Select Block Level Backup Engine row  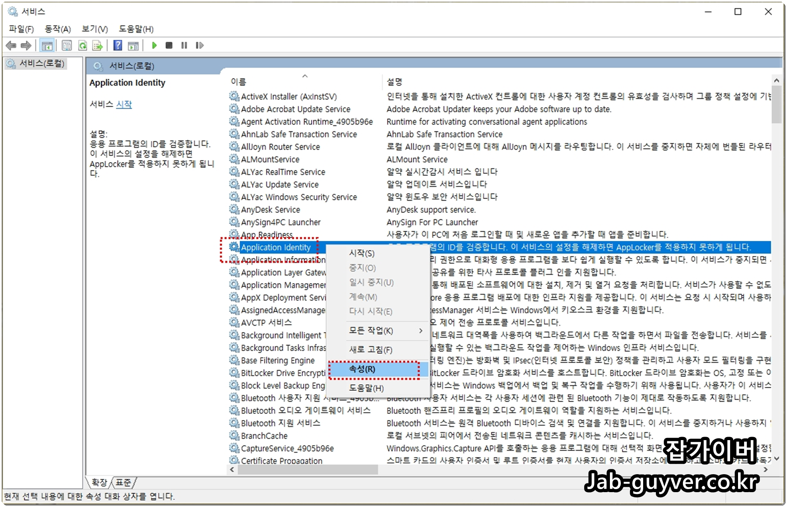[283, 385]
